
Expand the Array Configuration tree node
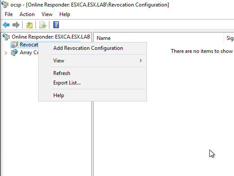click(6, 53)
